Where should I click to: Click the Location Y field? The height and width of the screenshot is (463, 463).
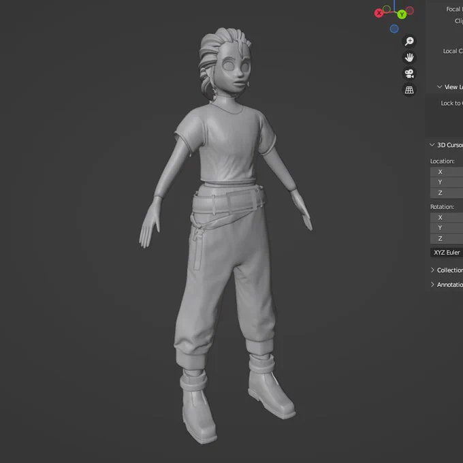coord(447,182)
